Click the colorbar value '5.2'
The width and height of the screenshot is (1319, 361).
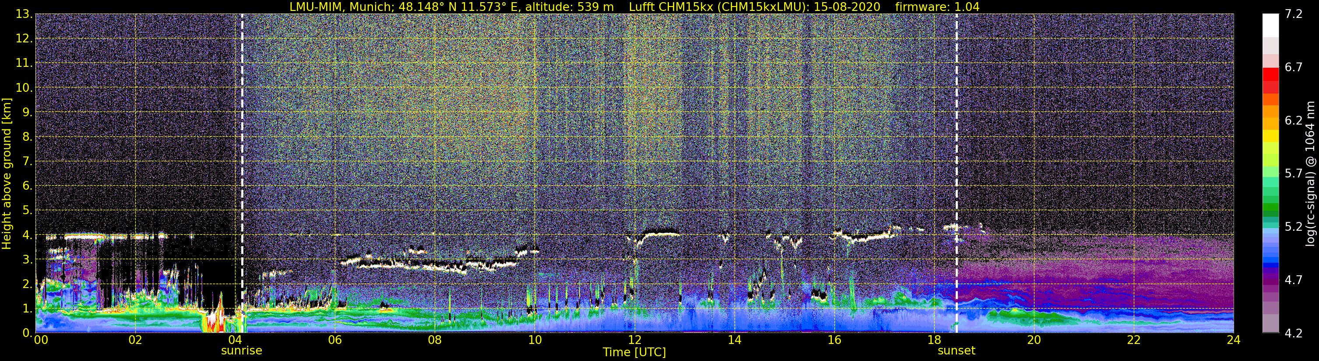(x=1294, y=227)
